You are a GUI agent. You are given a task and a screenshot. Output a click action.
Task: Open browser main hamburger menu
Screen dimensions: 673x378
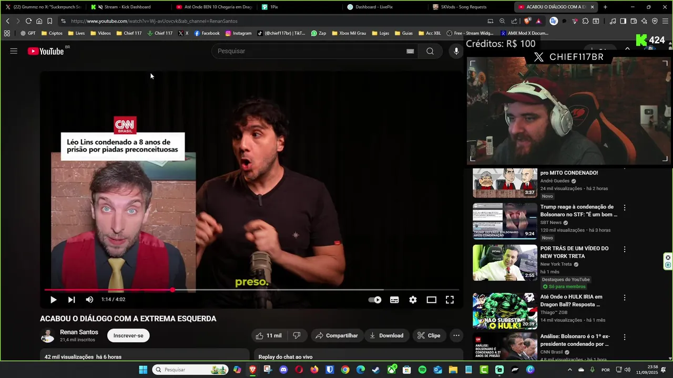coord(666,21)
